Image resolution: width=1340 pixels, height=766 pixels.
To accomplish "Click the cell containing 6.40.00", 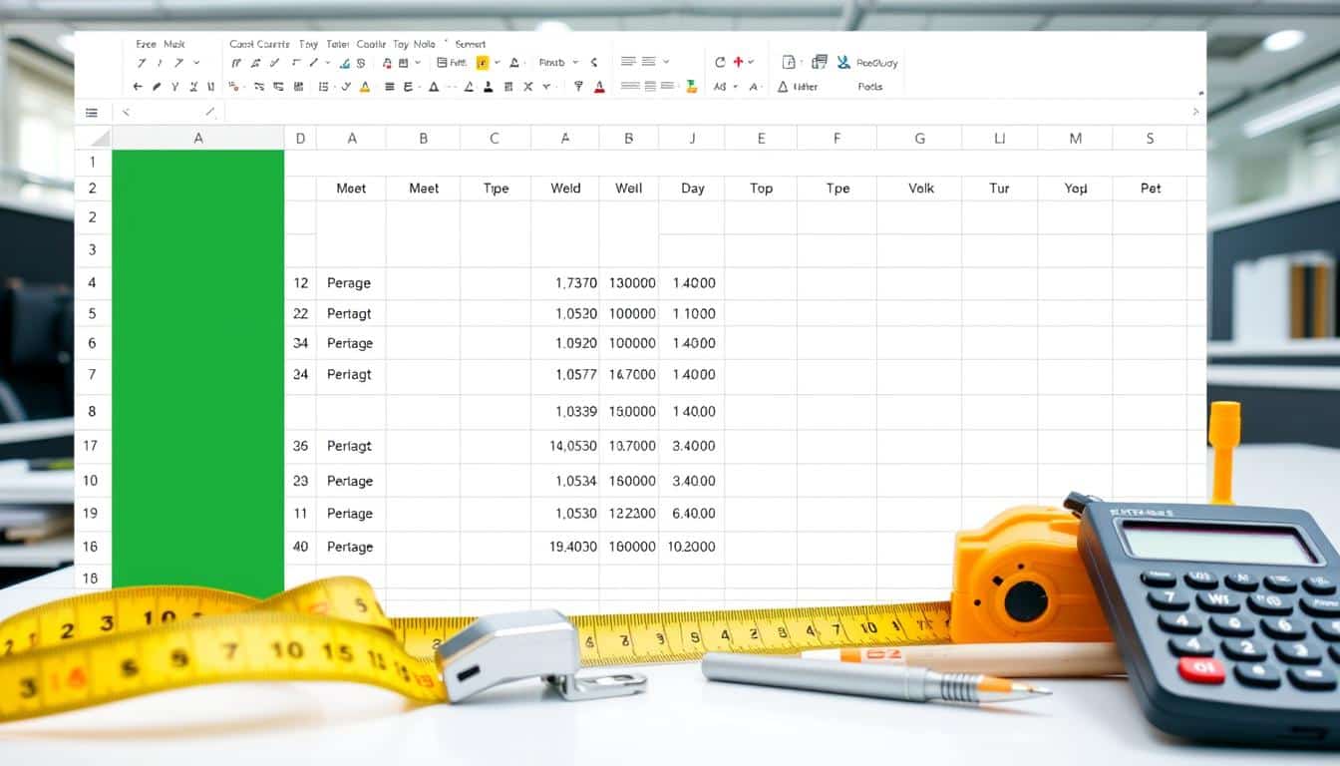I will (692, 513).
